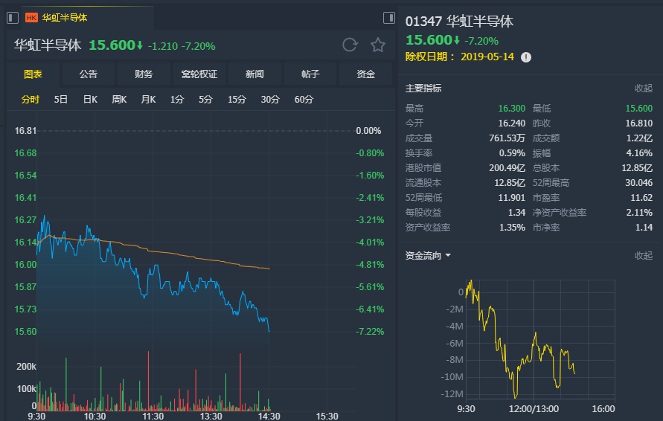Click the left panel layout icon

tap(13, 18)
